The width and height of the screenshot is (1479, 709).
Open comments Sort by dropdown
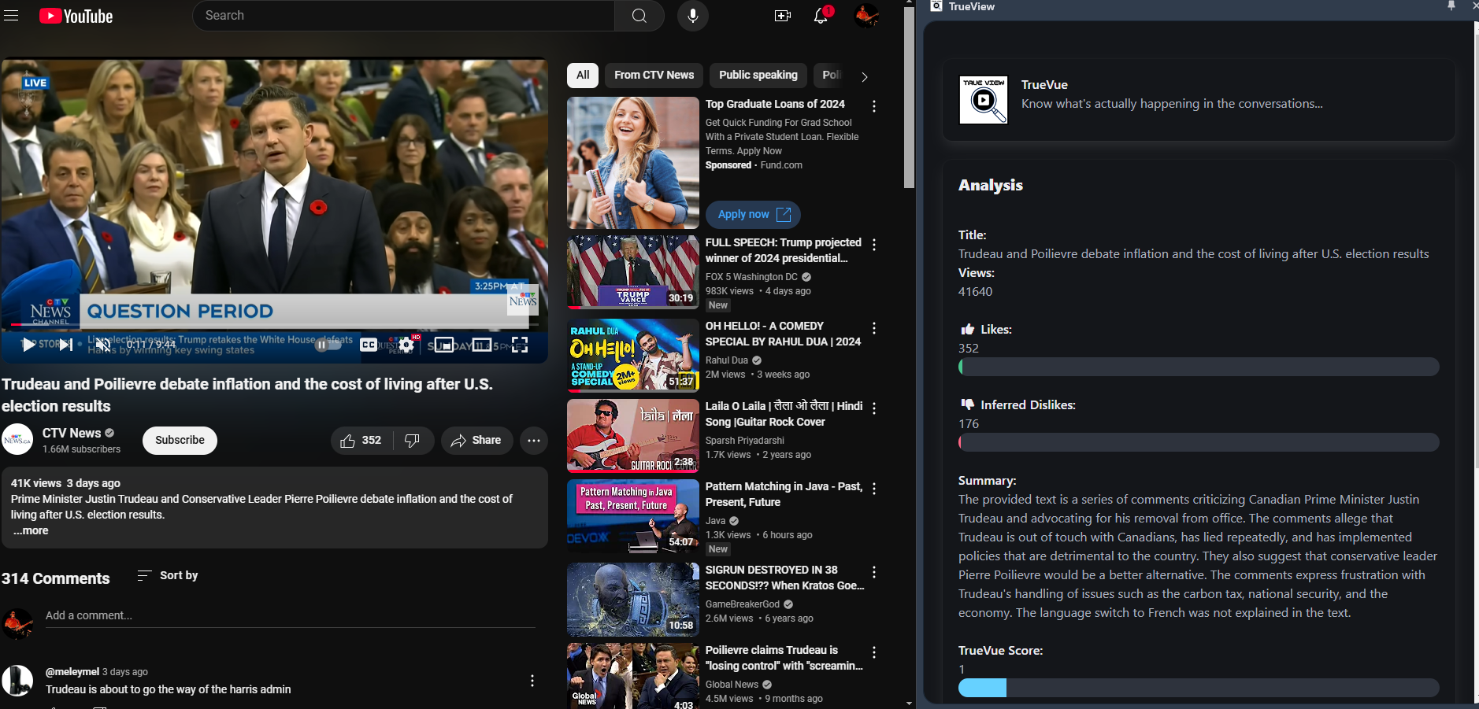(168, 576)
